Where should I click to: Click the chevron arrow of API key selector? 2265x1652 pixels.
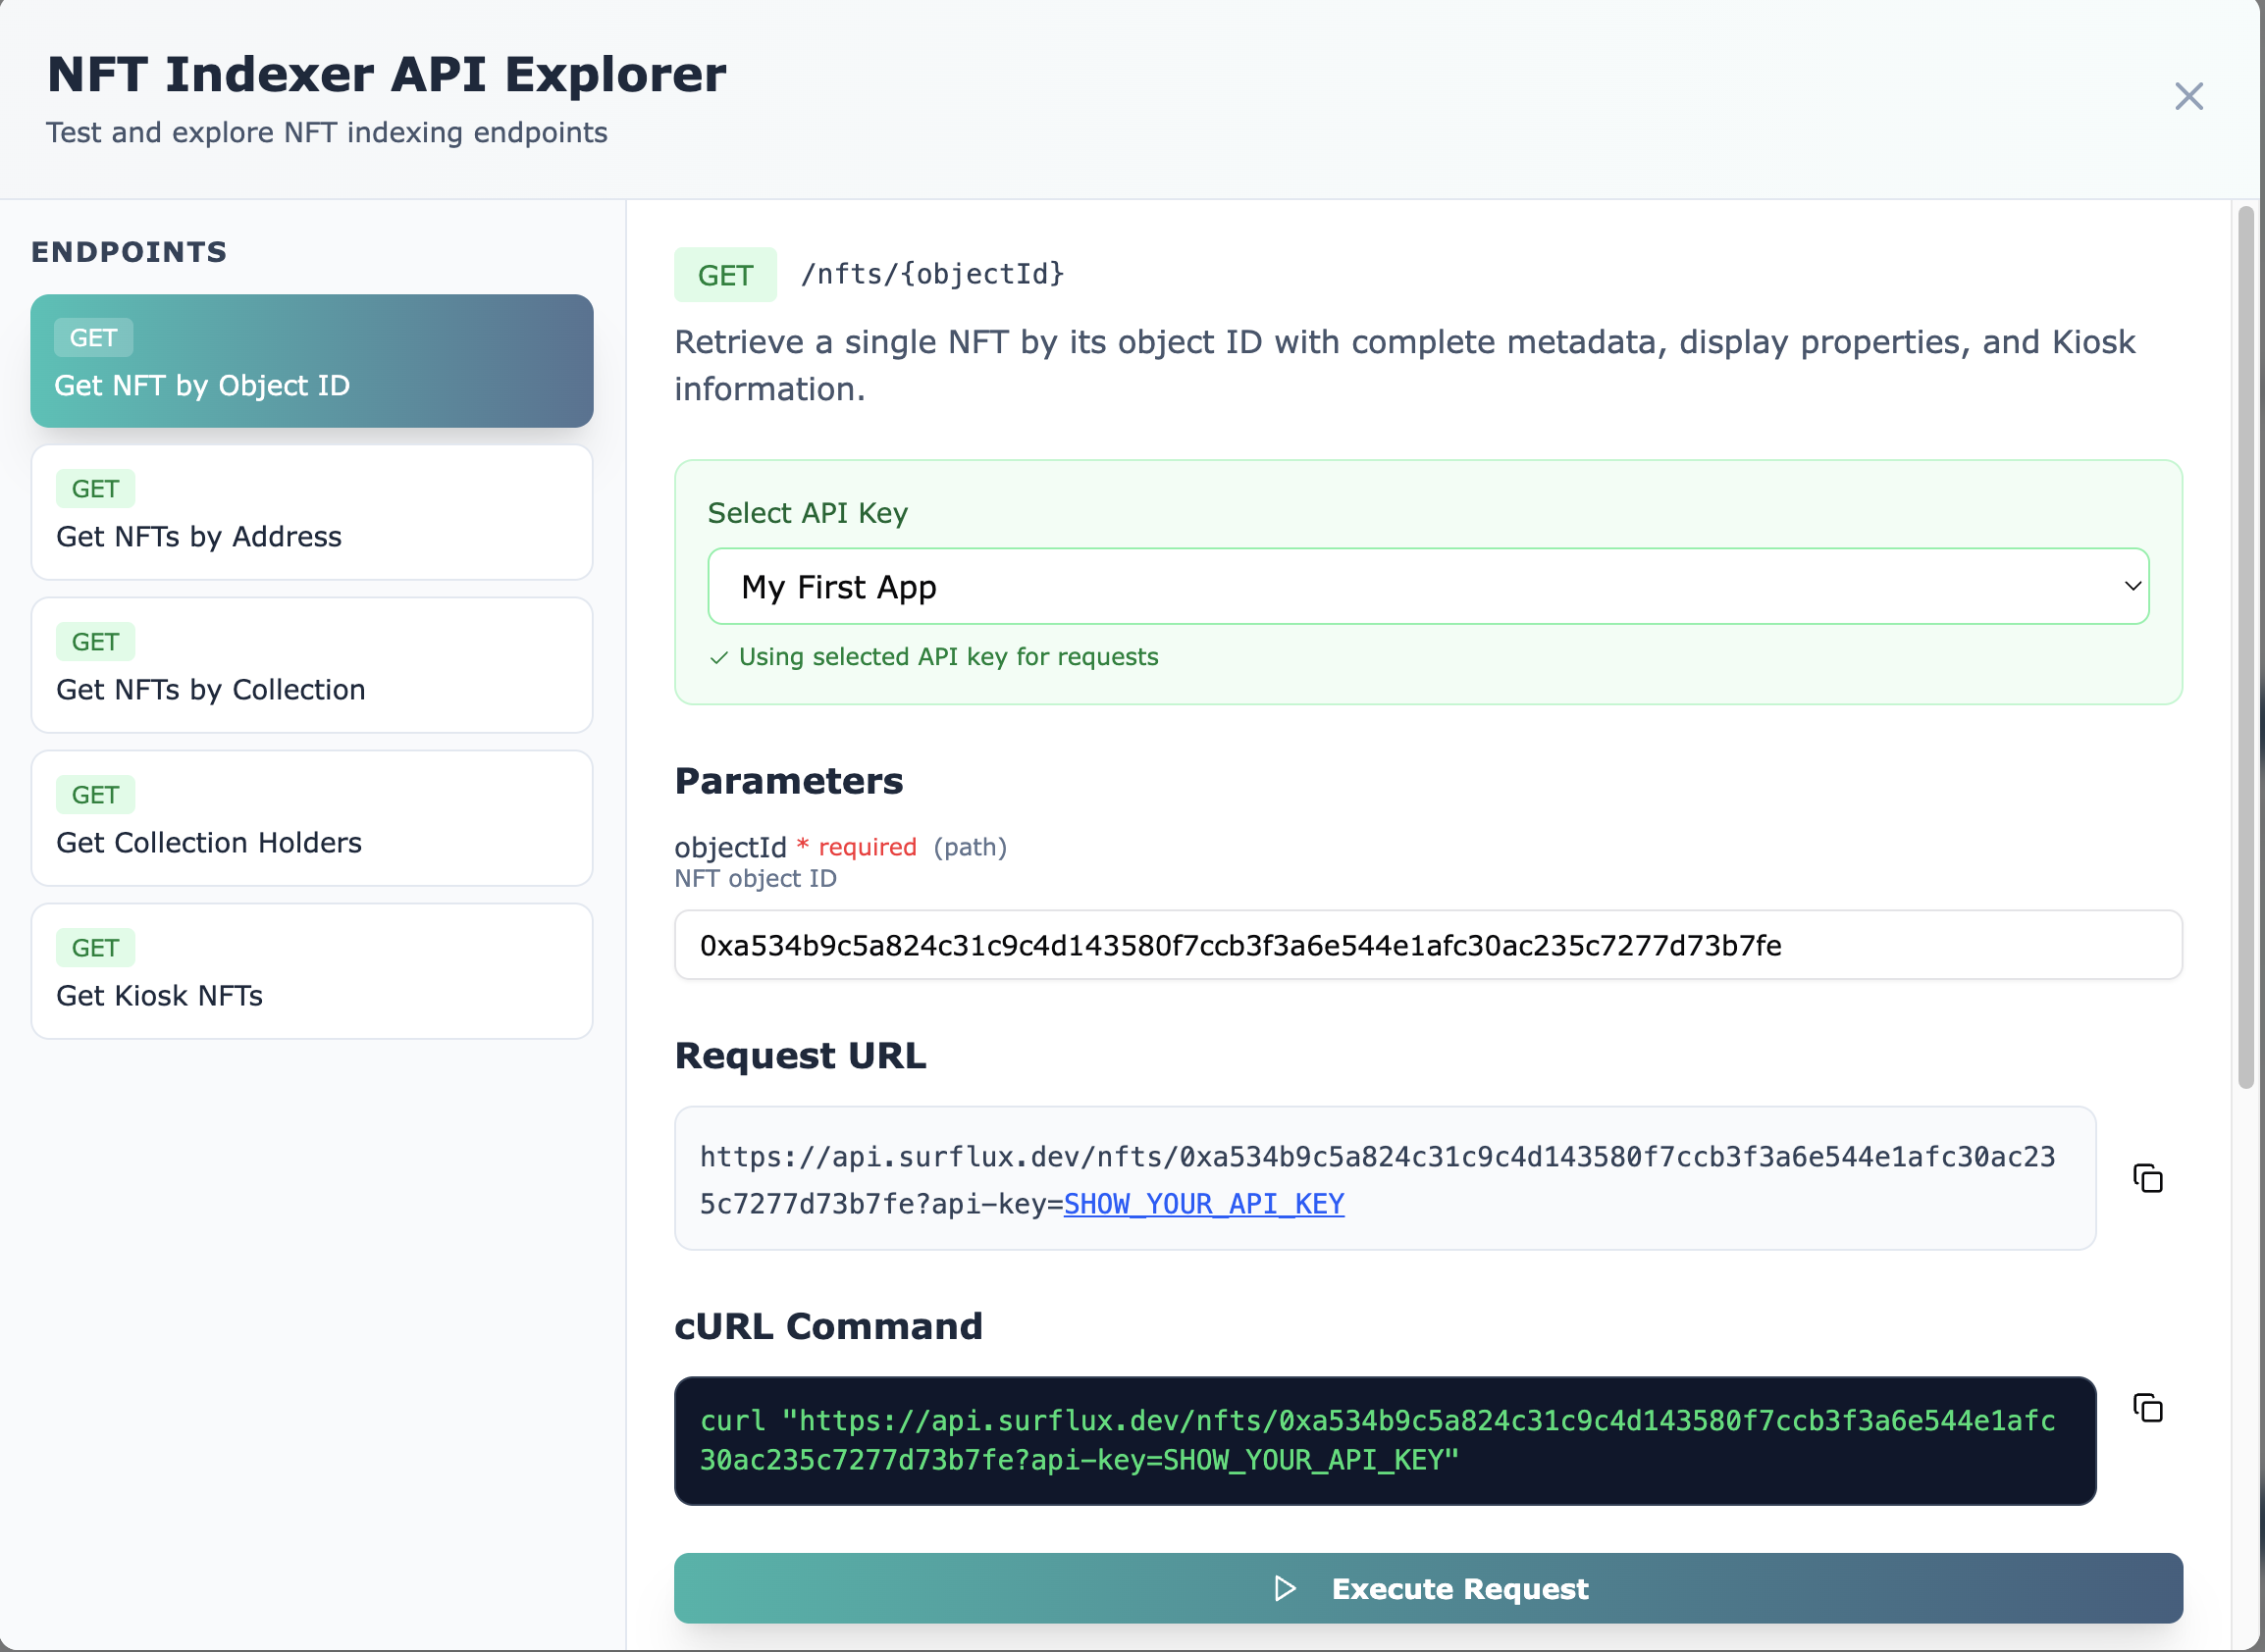pyautogui.click(x=2132, y=586)
